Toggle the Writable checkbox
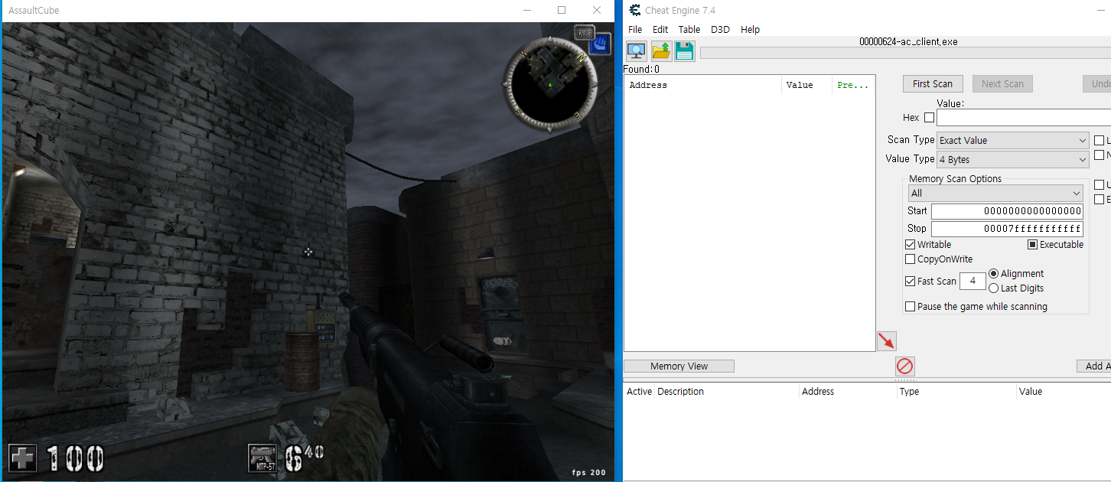The image size is (1111, 482). click(x=911, y=245)
